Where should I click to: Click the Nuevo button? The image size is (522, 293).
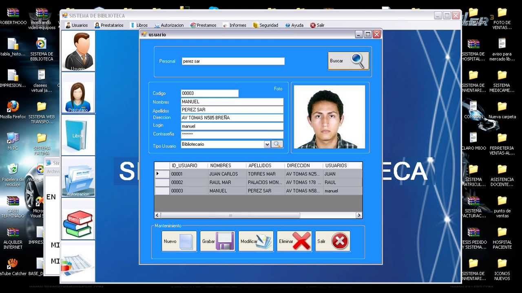179,241
